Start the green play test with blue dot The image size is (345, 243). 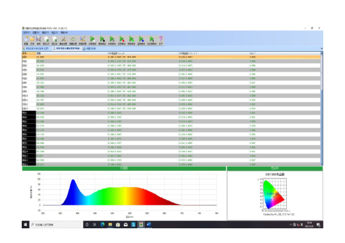[141, 40]
